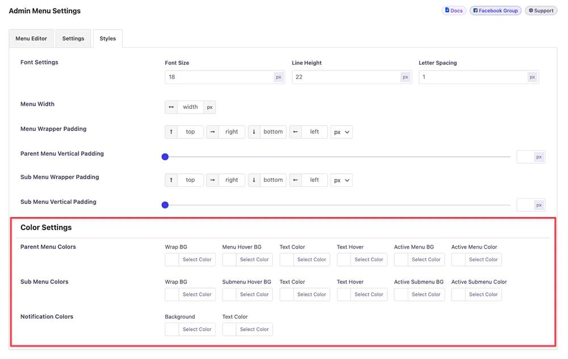Click the down arrow icon in Sub Menu Wrapper Padding
The height and width of the screenshot is (359, 568).
[x=254, y=180]
